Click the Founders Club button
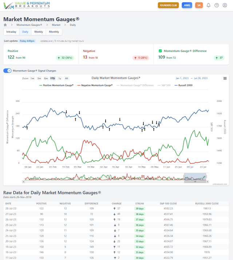The width and height of the screenshot is (233, 260). coord(168,5)
